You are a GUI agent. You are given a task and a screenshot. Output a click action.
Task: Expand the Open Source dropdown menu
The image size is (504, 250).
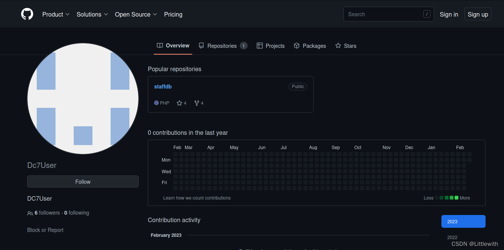point(136,14)
